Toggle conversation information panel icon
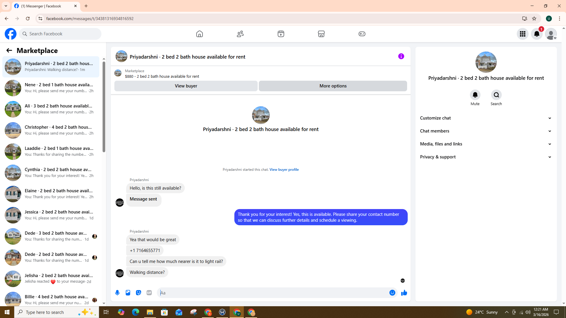This screenshot has width=566, height=318. pyautogui.click(x=401, y=56)
